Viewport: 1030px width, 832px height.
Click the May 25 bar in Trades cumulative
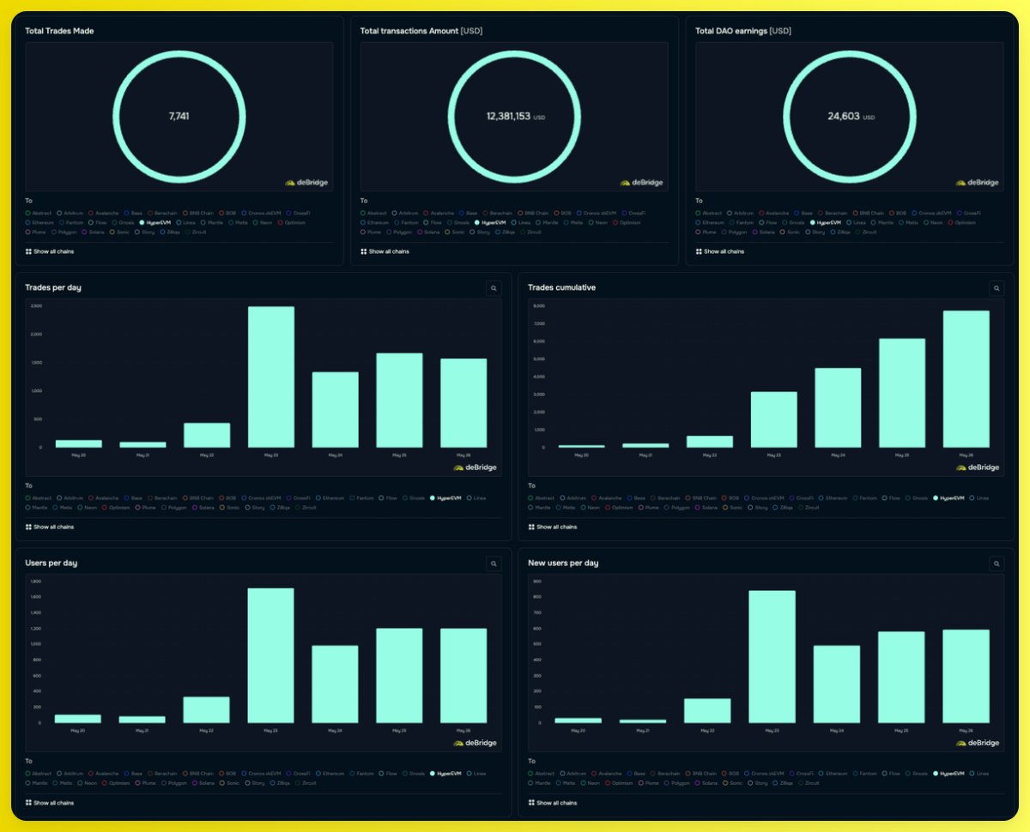901,393
